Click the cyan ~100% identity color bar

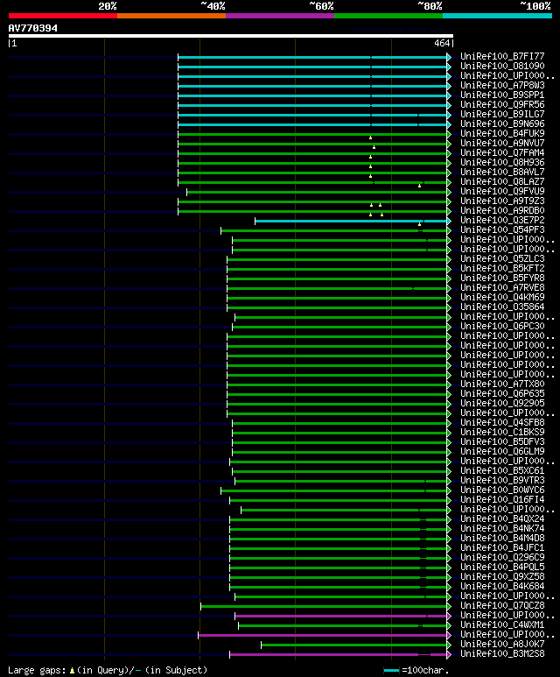(498, 16)
